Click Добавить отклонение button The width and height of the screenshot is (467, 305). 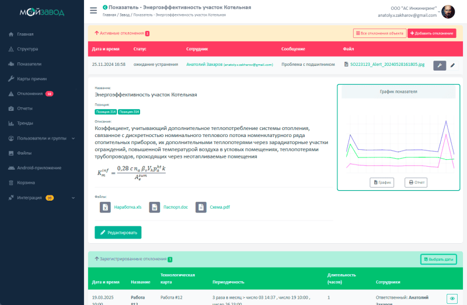pyautogui.click(x=431, y=33)
